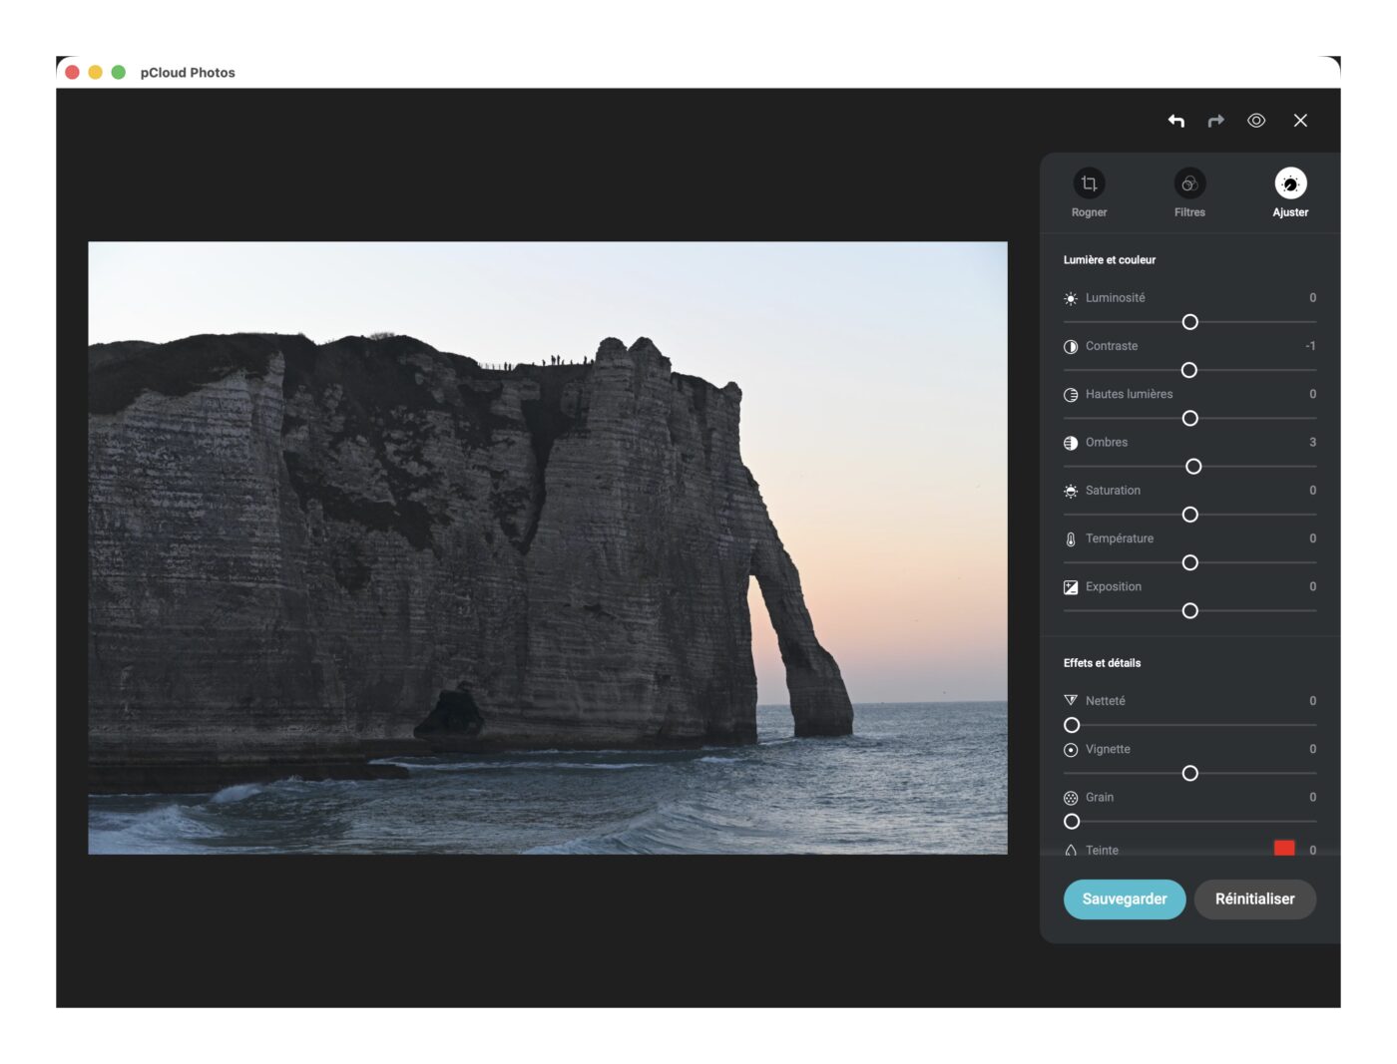Click the redo arrow icon
The width and height of the screenshot is (1397, 1064).
[x=1215, y=121]
